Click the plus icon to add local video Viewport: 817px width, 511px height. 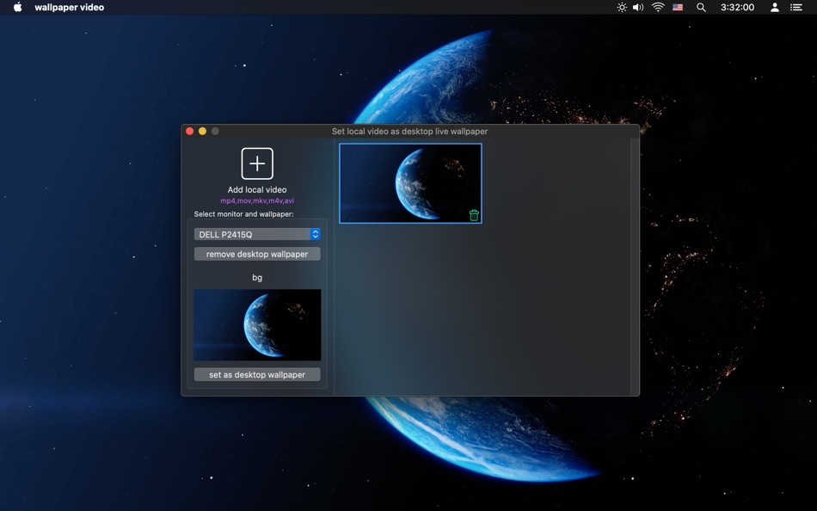257,163
